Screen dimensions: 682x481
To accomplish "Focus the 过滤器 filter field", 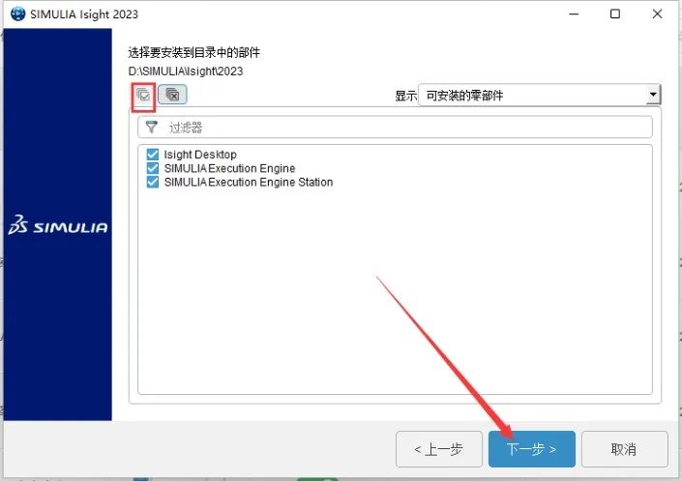I will click(395, 127).
